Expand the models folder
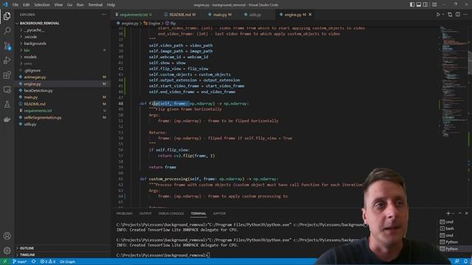Viewport: 472px width, 265px height. (x=30, y=57)
